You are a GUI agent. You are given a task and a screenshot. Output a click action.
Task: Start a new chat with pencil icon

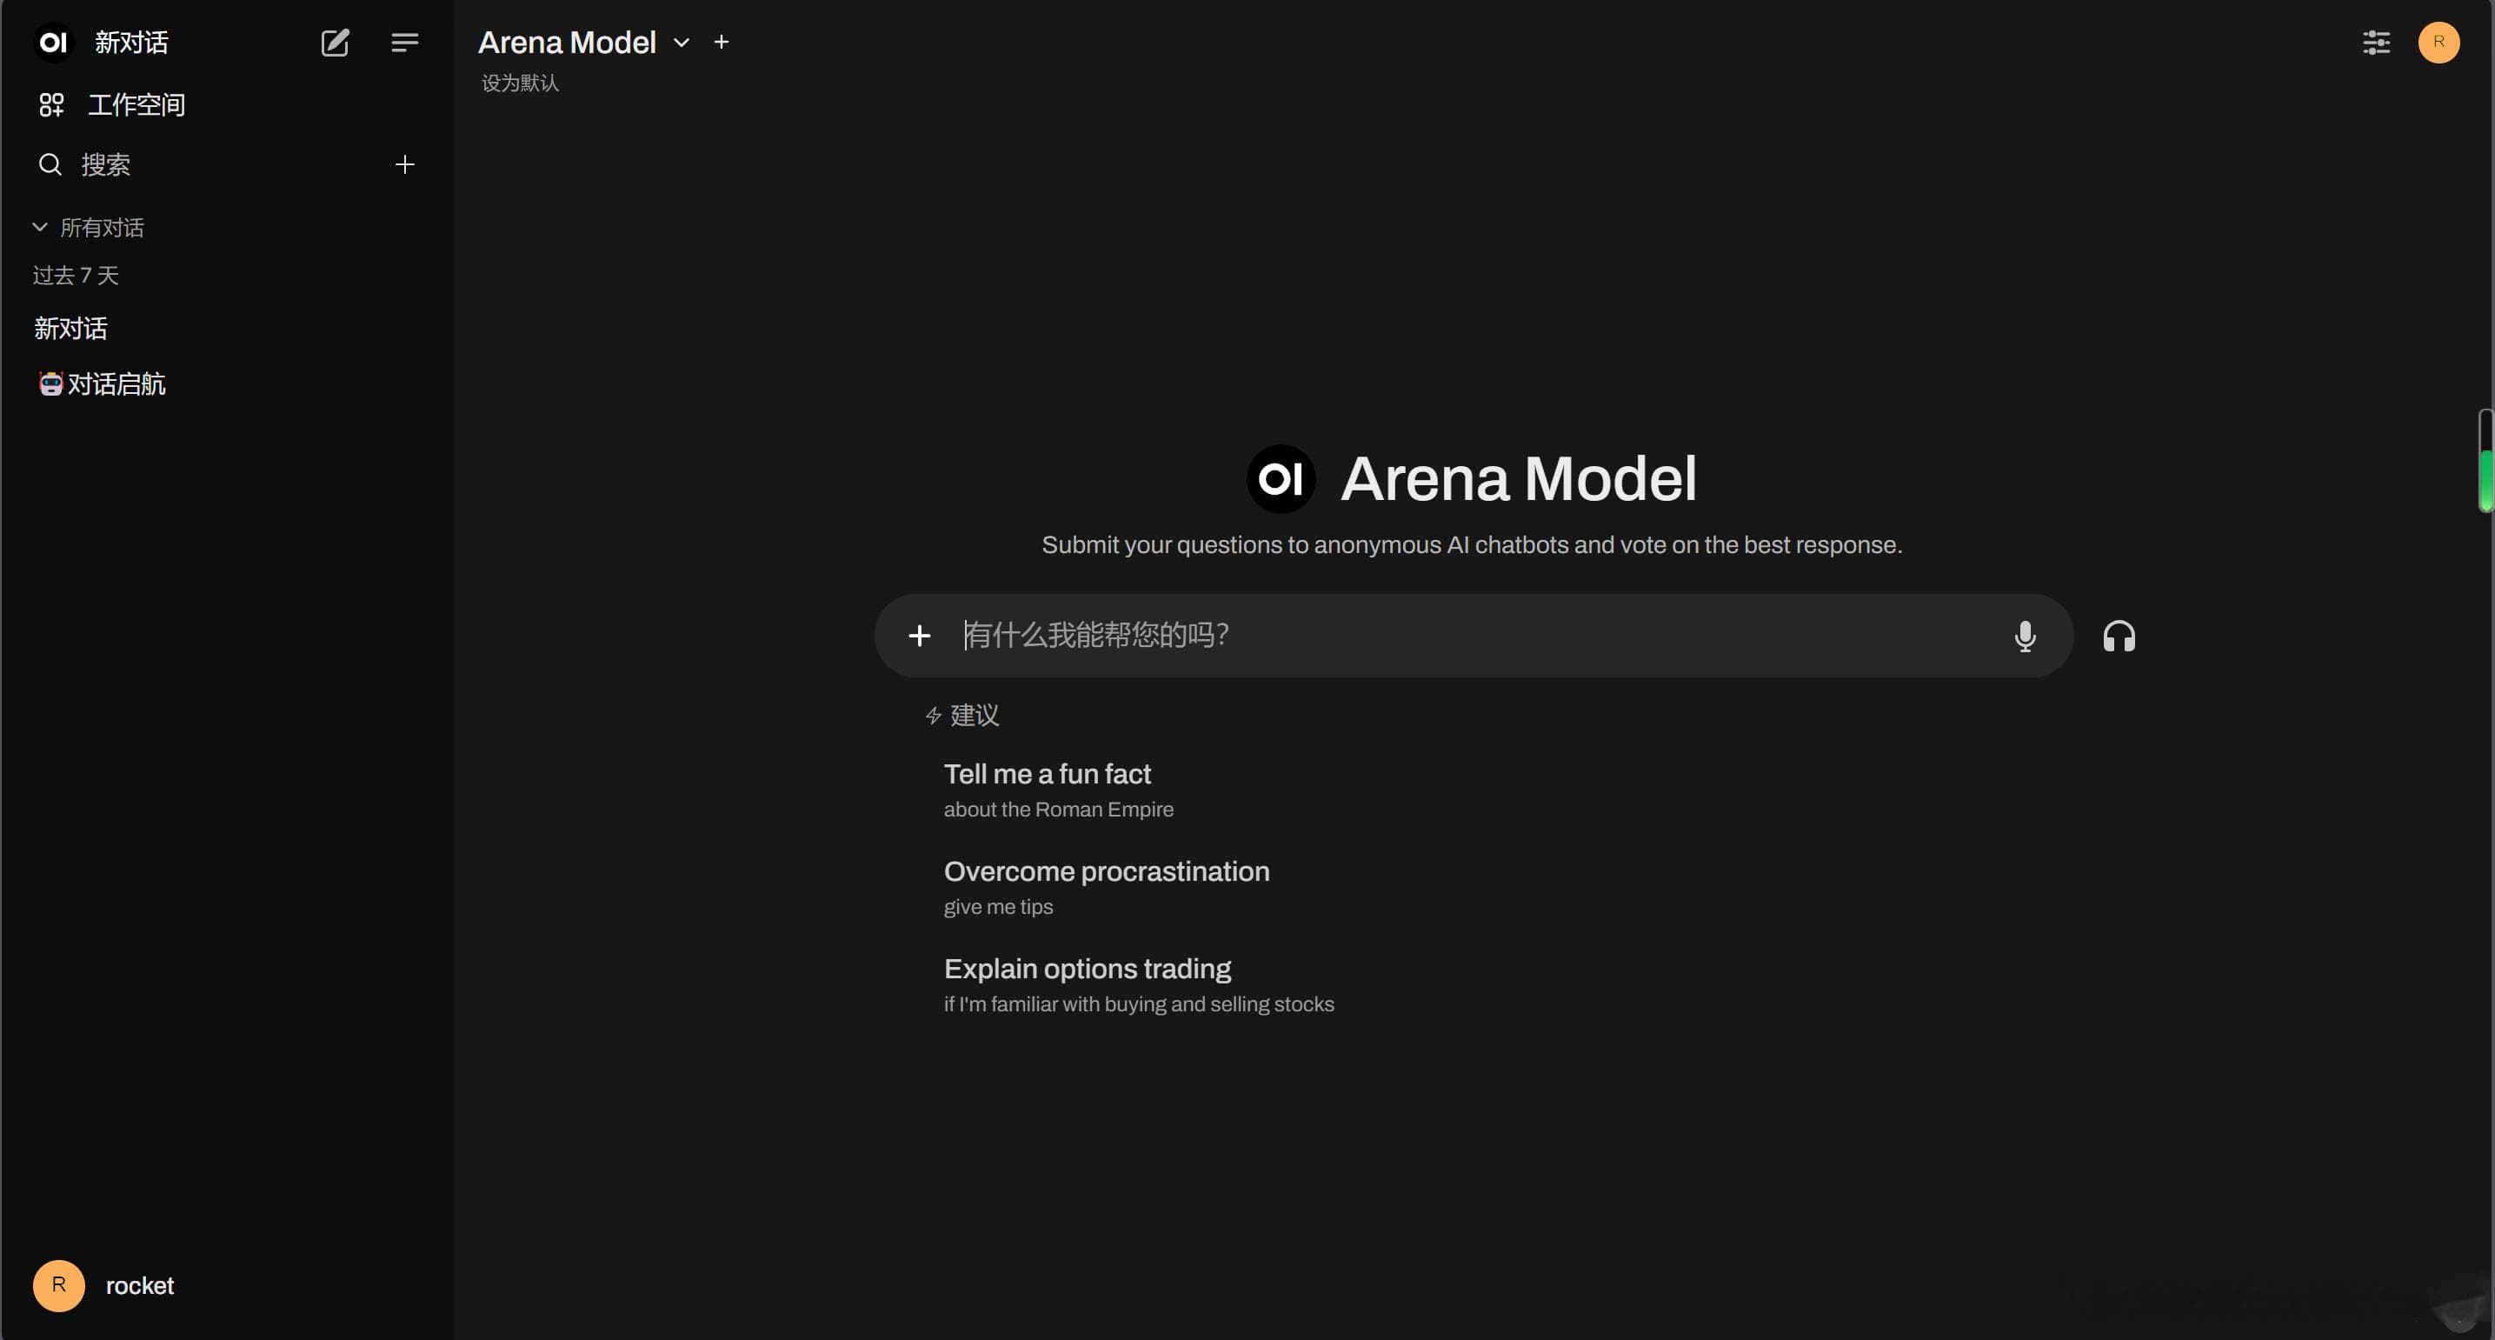[335, 43]
